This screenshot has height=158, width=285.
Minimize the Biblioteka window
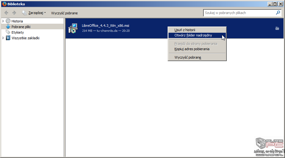point(270,4)
